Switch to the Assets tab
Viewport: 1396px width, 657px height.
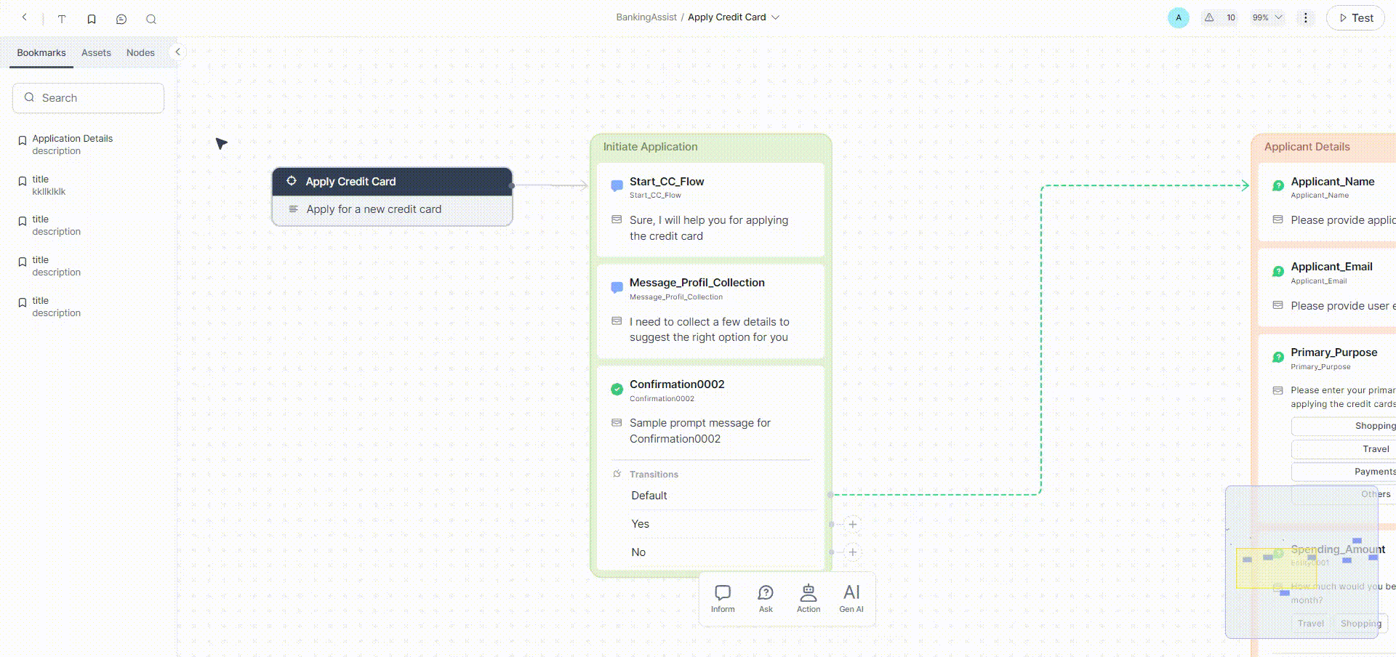96,53
